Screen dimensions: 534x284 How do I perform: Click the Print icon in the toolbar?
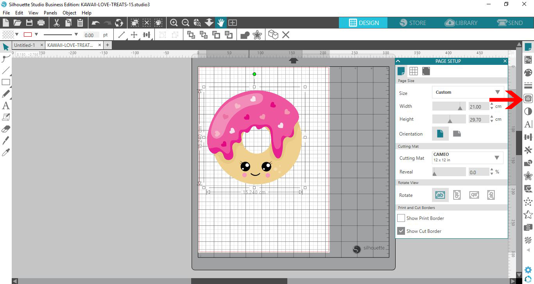pos(41,23)
